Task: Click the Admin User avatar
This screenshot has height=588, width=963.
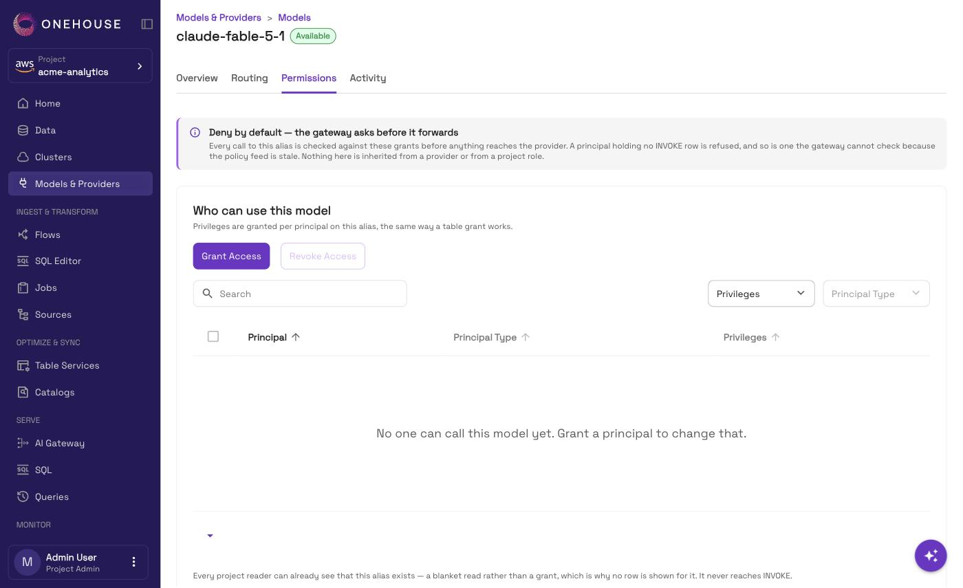Action: point(28,562)
